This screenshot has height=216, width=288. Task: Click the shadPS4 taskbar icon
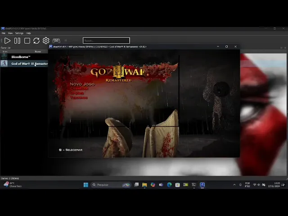point(202,185)
